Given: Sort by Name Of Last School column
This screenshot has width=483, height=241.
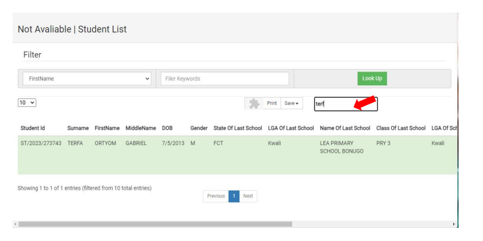Looking at the screenshot, I should [345, 128].
